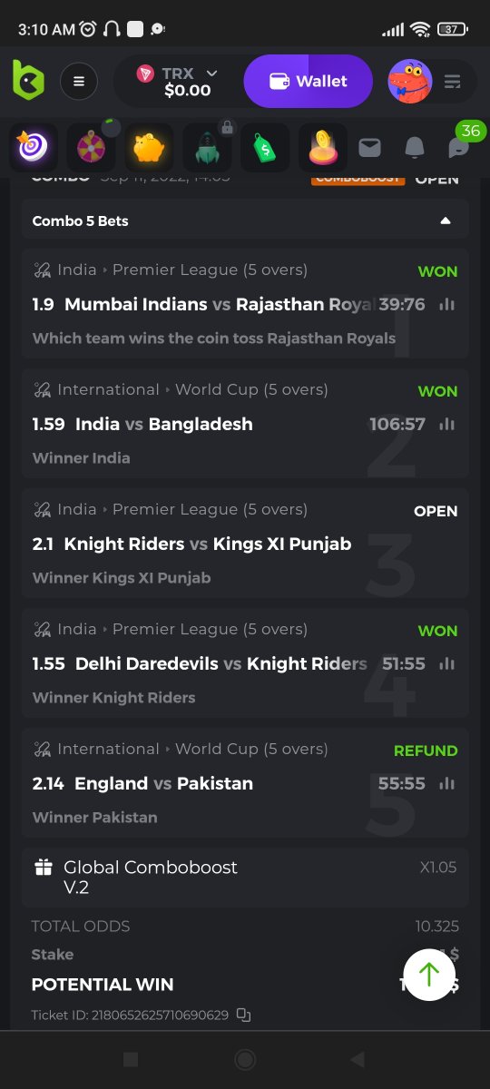The image size is (490, 1089).
Task: Tap the Android home navigation button
Action: pos(245,1059)
